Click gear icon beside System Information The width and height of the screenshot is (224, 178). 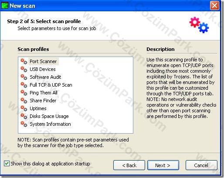click(x=24, y=124)
